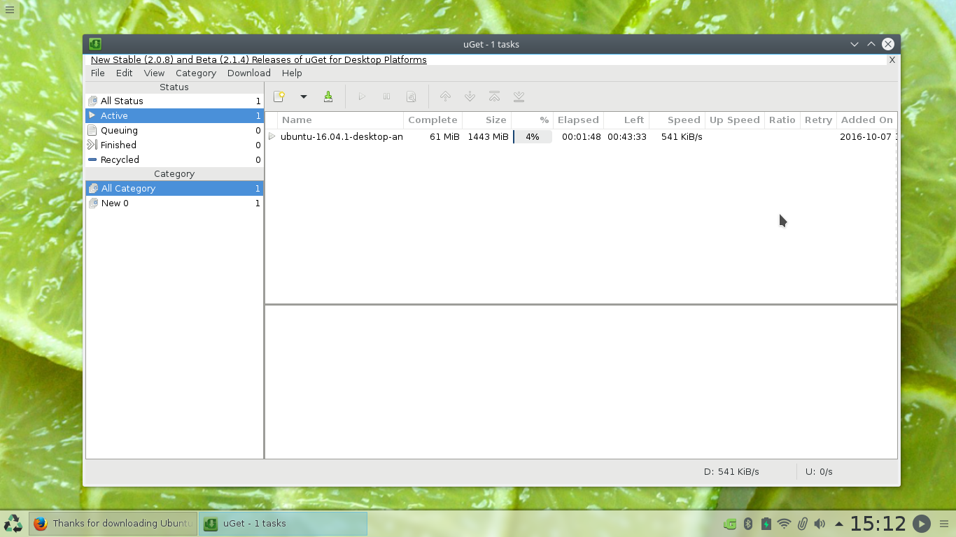Click the round play button in taskbar
Image resolution: width=956 pixels, height=537 pixels.
pos(922,523)
